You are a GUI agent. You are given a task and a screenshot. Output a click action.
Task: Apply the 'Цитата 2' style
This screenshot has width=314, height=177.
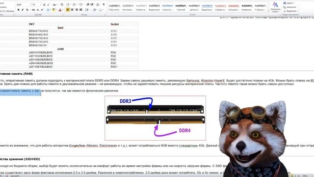coord(194,8)
